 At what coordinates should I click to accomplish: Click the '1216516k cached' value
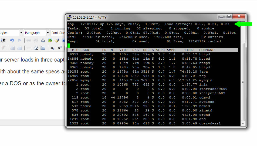(x=205, y=41)
